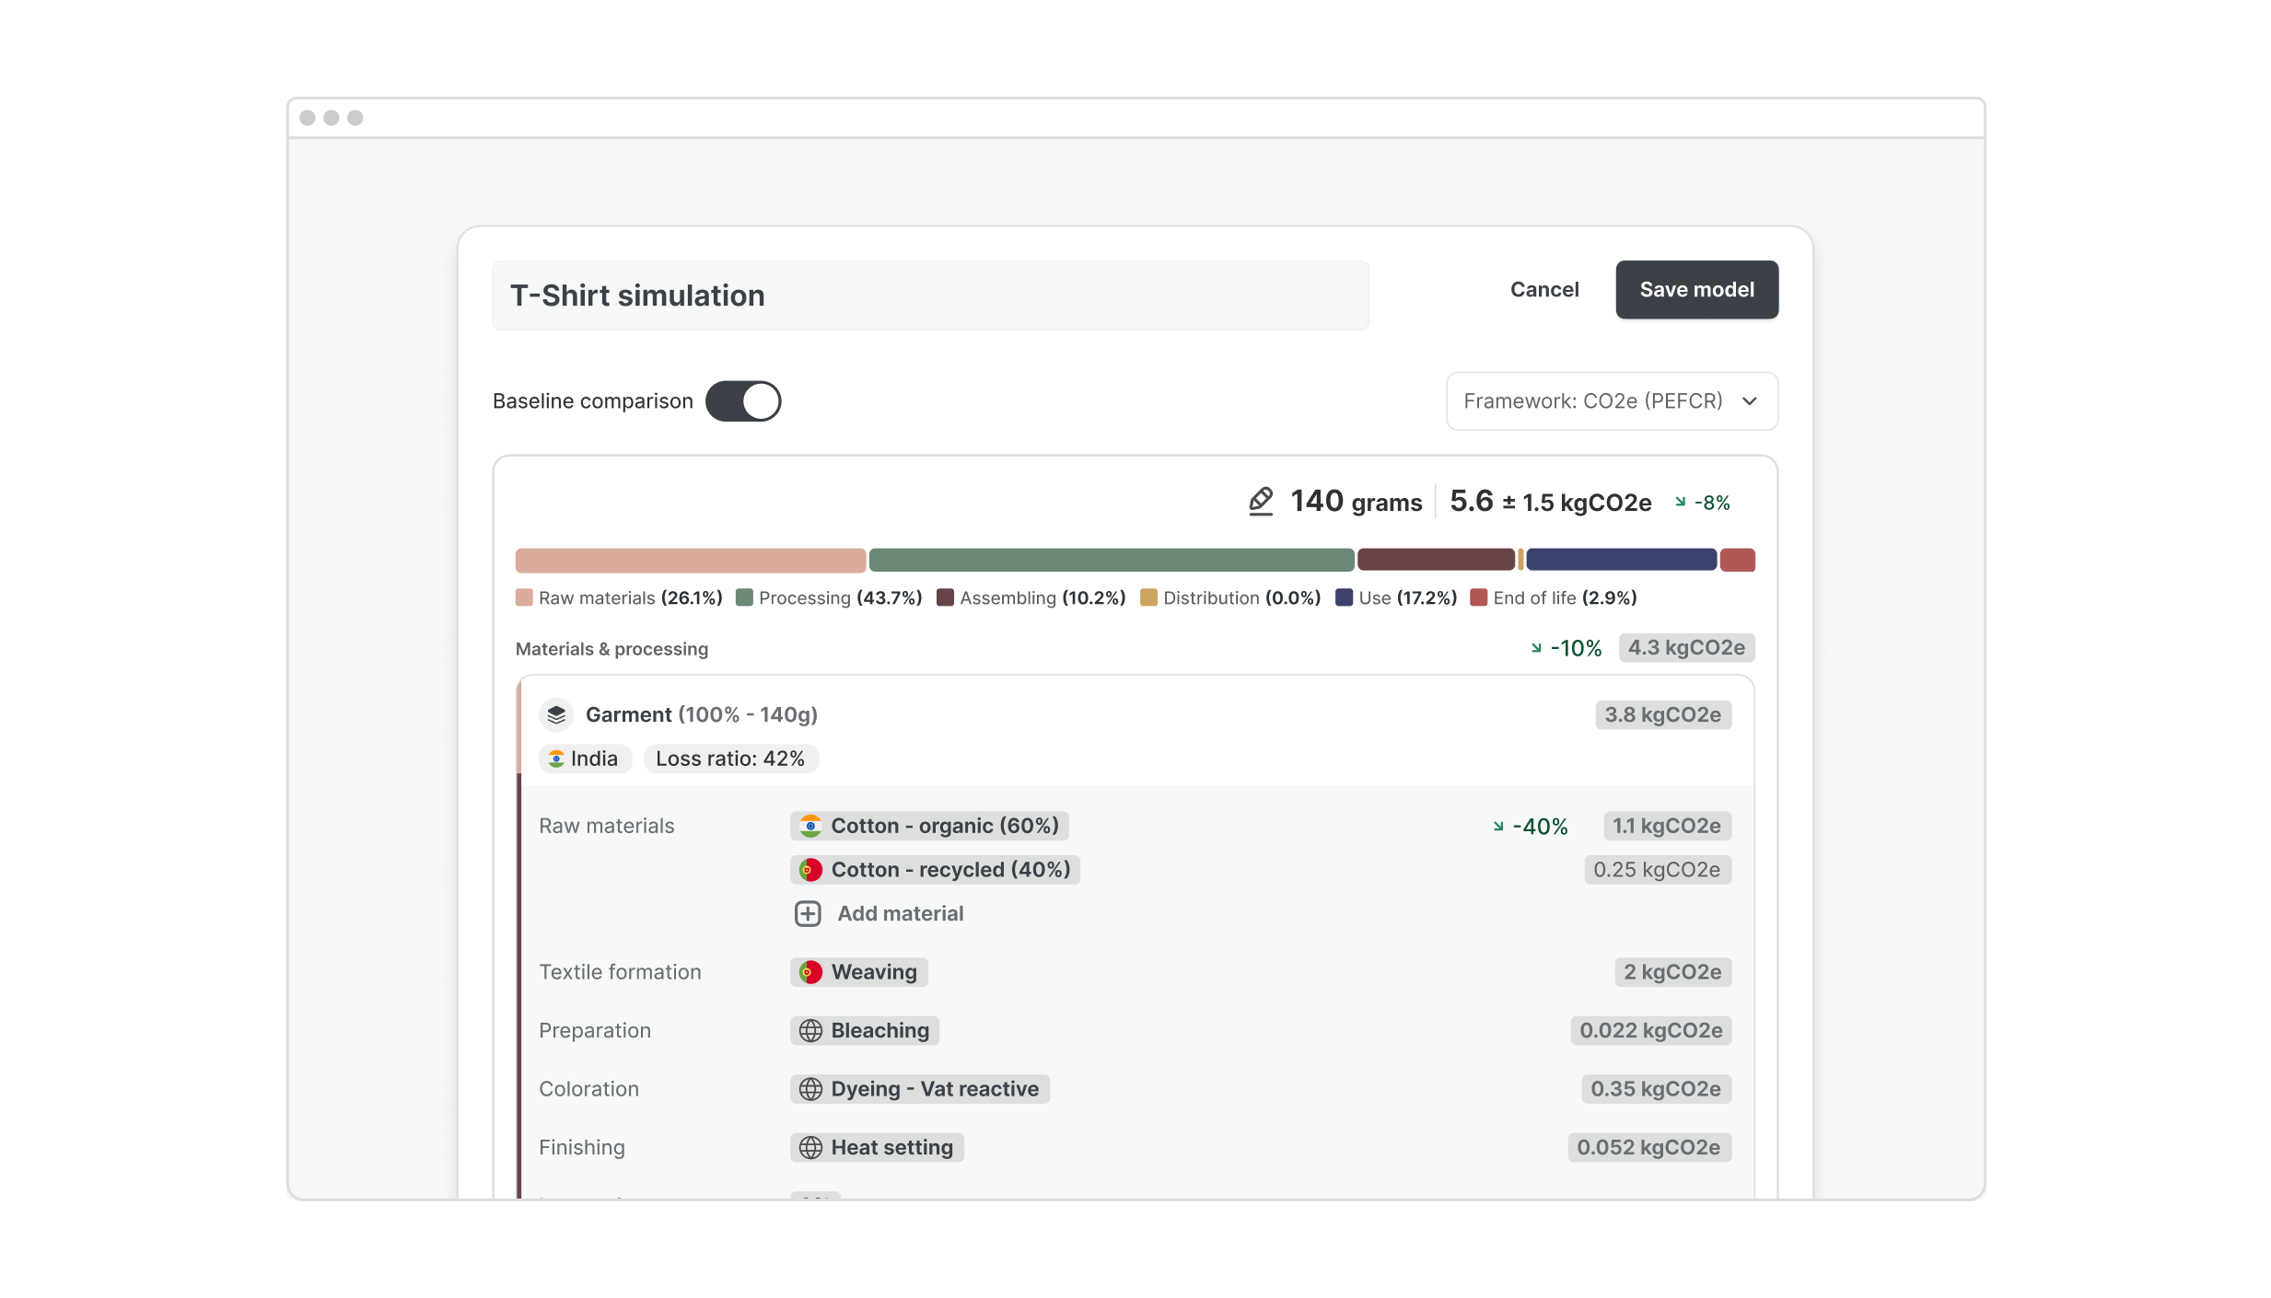Click the Garment layers icon
Image resolution: width=2271 pixels, height=1298 pixels.
[x=556, y=714]
